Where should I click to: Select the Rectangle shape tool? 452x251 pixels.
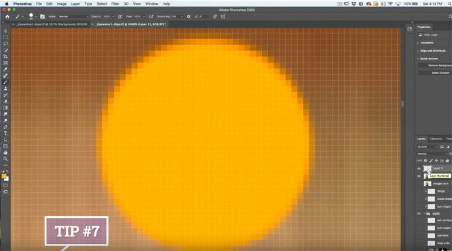point(5,146)
